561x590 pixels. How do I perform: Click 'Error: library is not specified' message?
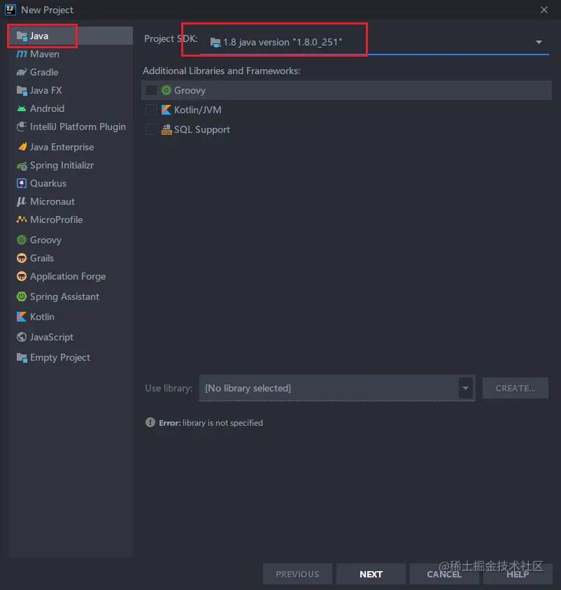coord(211,423)
